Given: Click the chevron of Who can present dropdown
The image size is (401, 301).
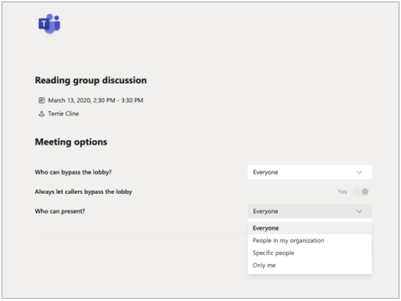Looking at the screenshot, I should [360, 212].
